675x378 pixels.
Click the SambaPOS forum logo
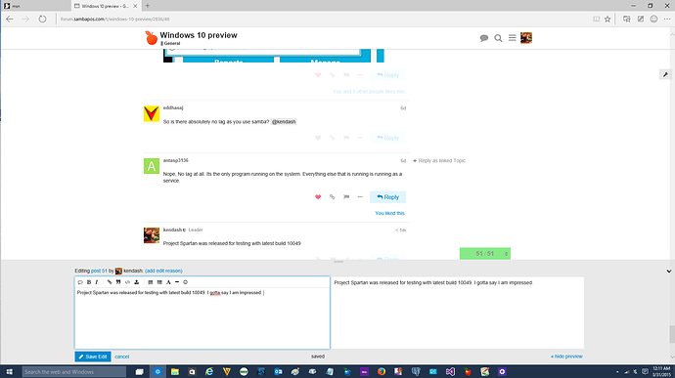pos(151,38)
